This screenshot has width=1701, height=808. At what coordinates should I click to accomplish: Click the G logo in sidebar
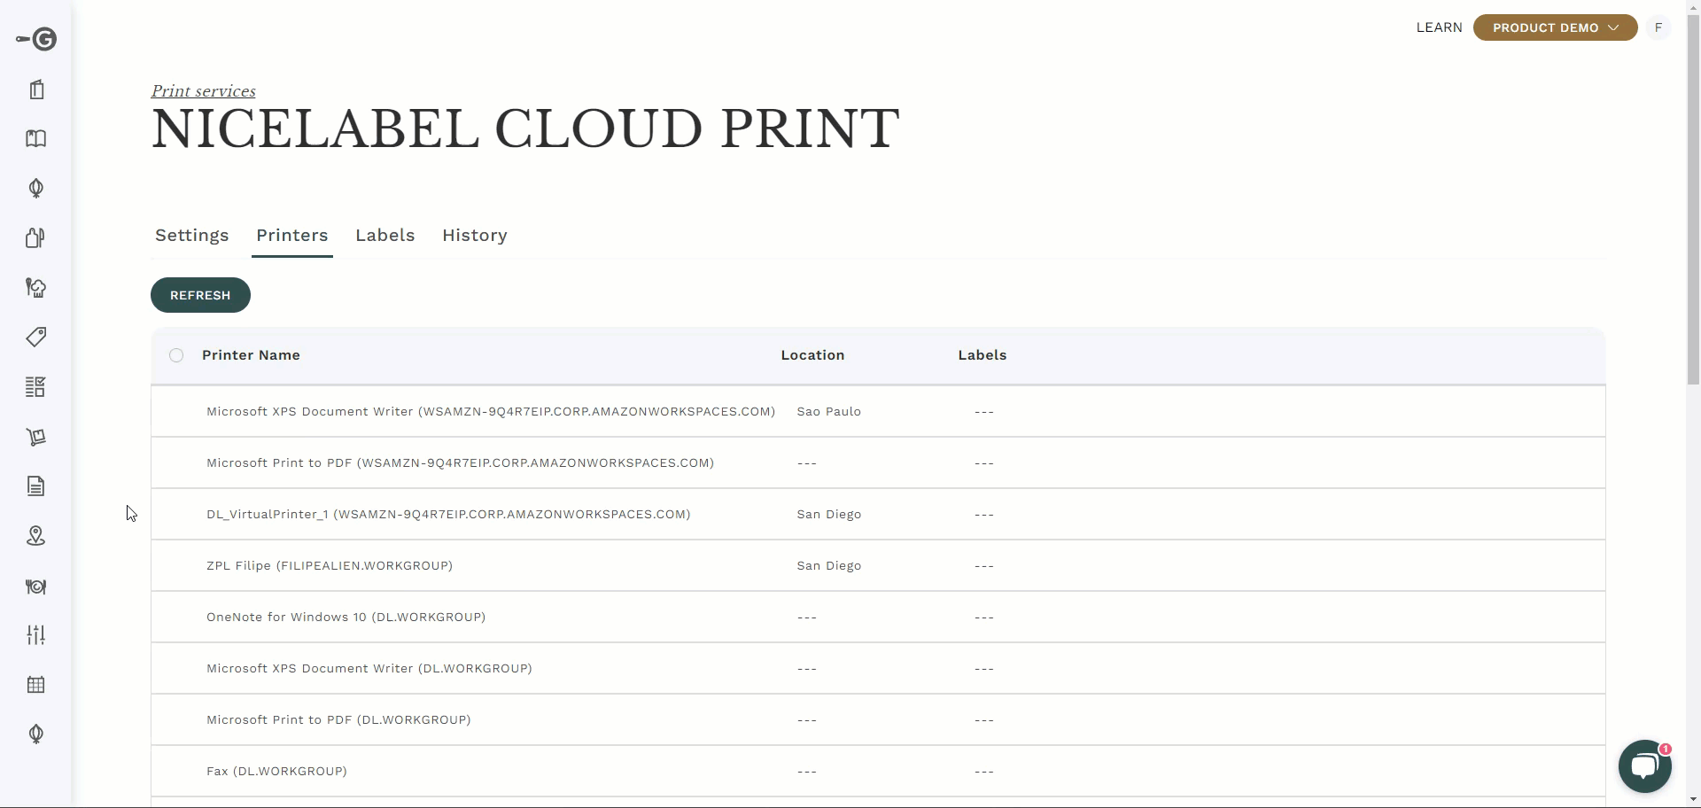[36, 39]
